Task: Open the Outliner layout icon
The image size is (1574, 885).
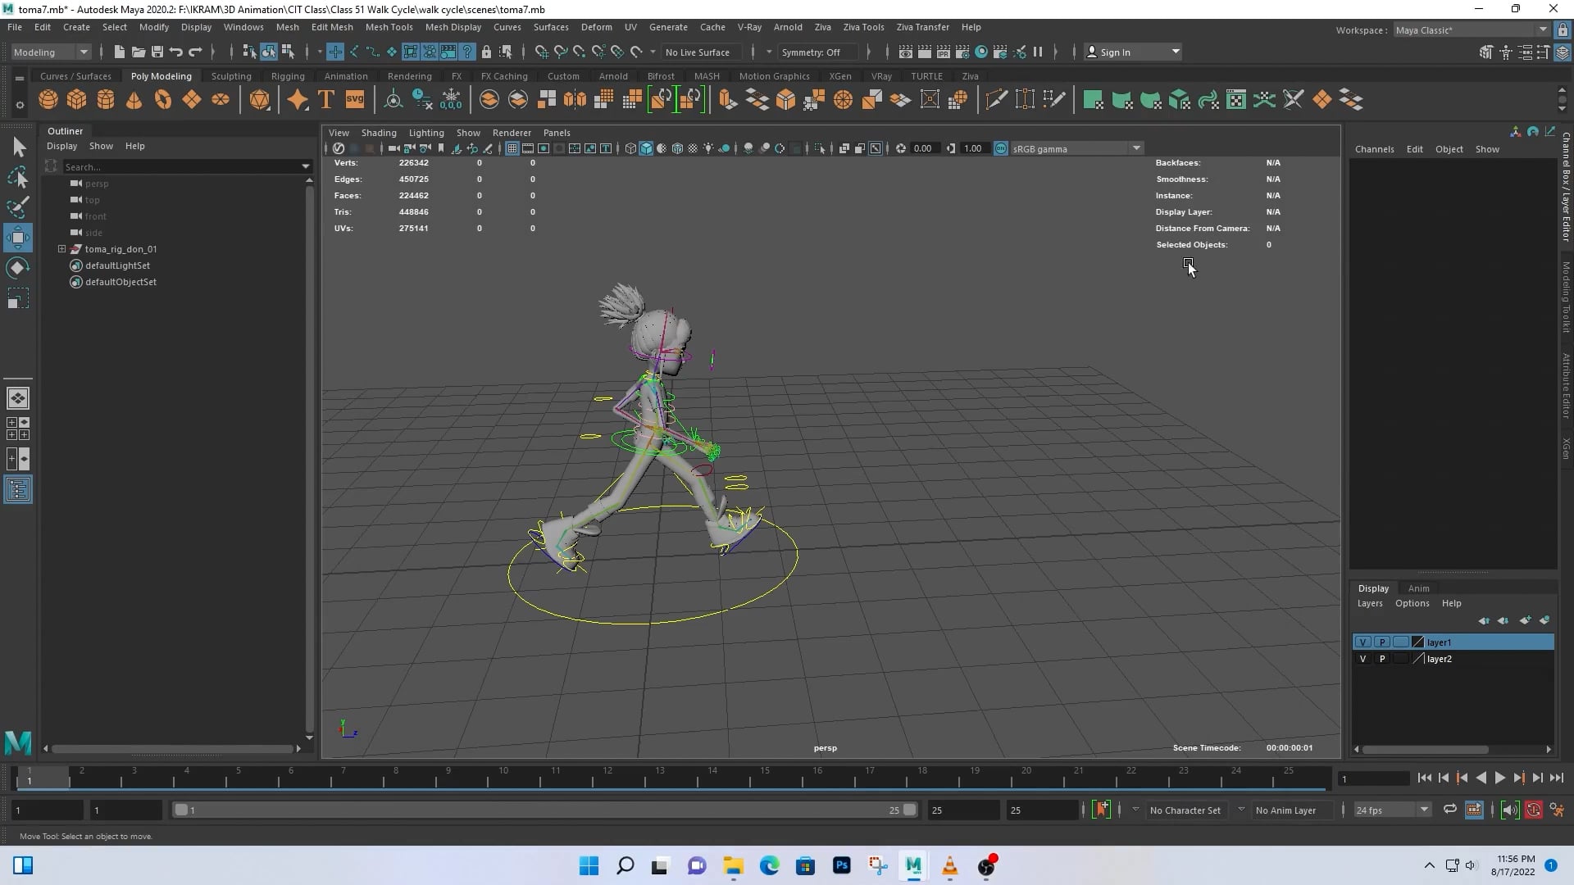Action: click(18, 490)
